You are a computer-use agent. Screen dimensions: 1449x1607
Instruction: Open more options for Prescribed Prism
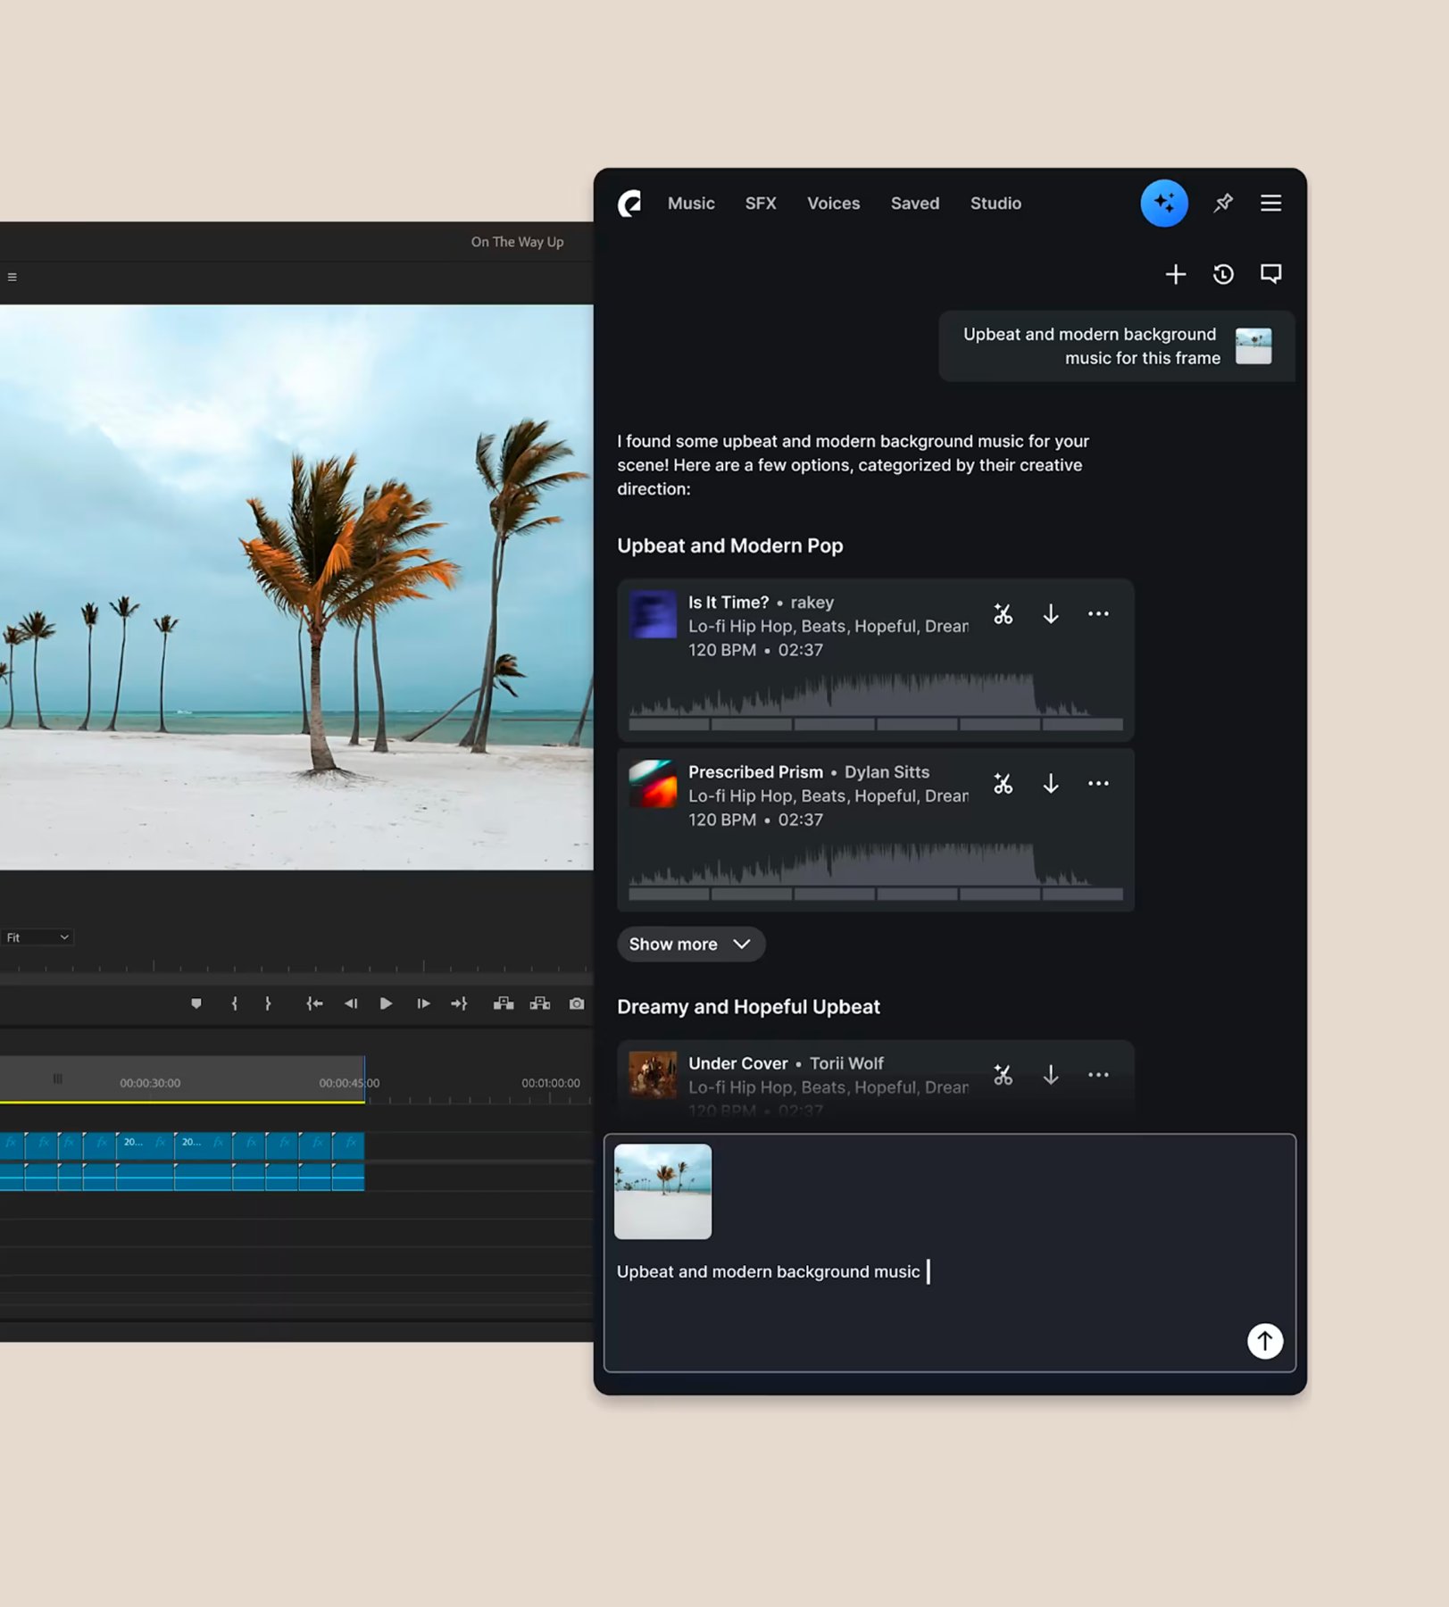point(1098,784)
